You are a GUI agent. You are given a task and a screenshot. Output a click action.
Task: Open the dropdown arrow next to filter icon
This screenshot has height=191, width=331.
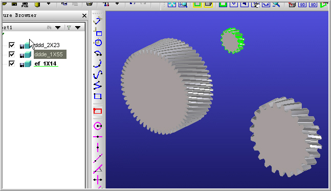click(78, 28)
